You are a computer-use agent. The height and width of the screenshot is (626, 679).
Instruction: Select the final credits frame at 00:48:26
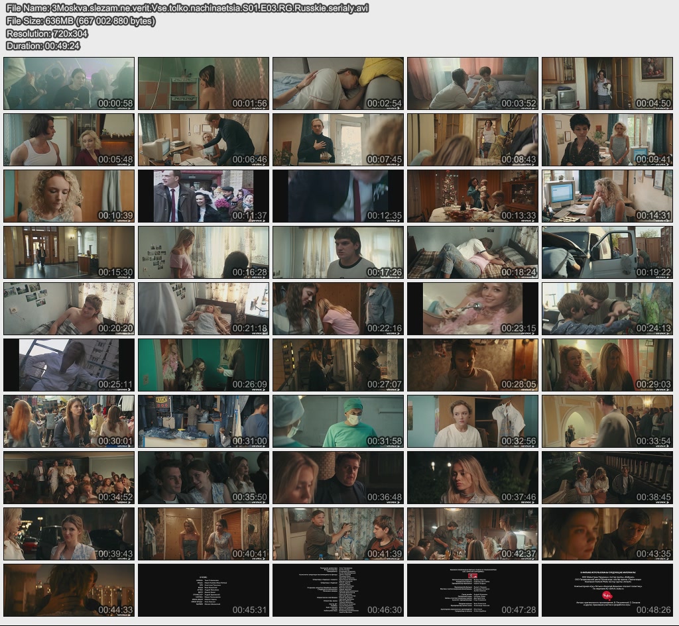pos(607,590)
